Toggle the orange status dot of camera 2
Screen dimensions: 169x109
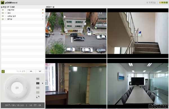click(x=43, y=13)
